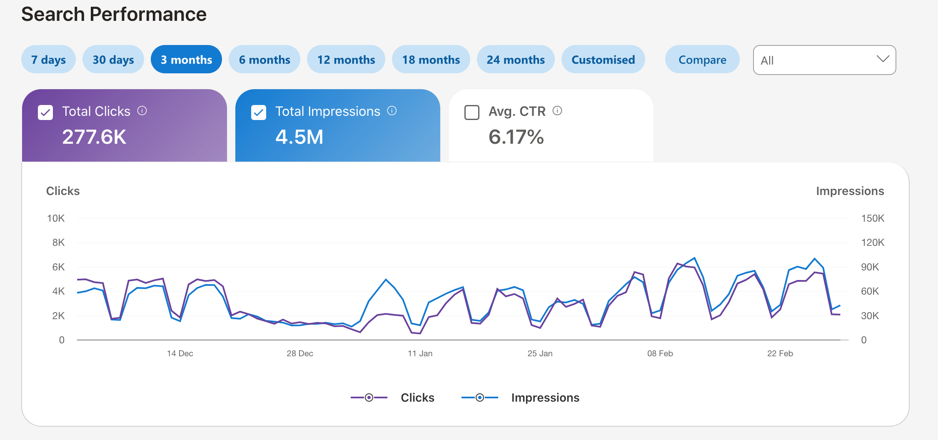Click the Impressions legend label text

(545, 397)
